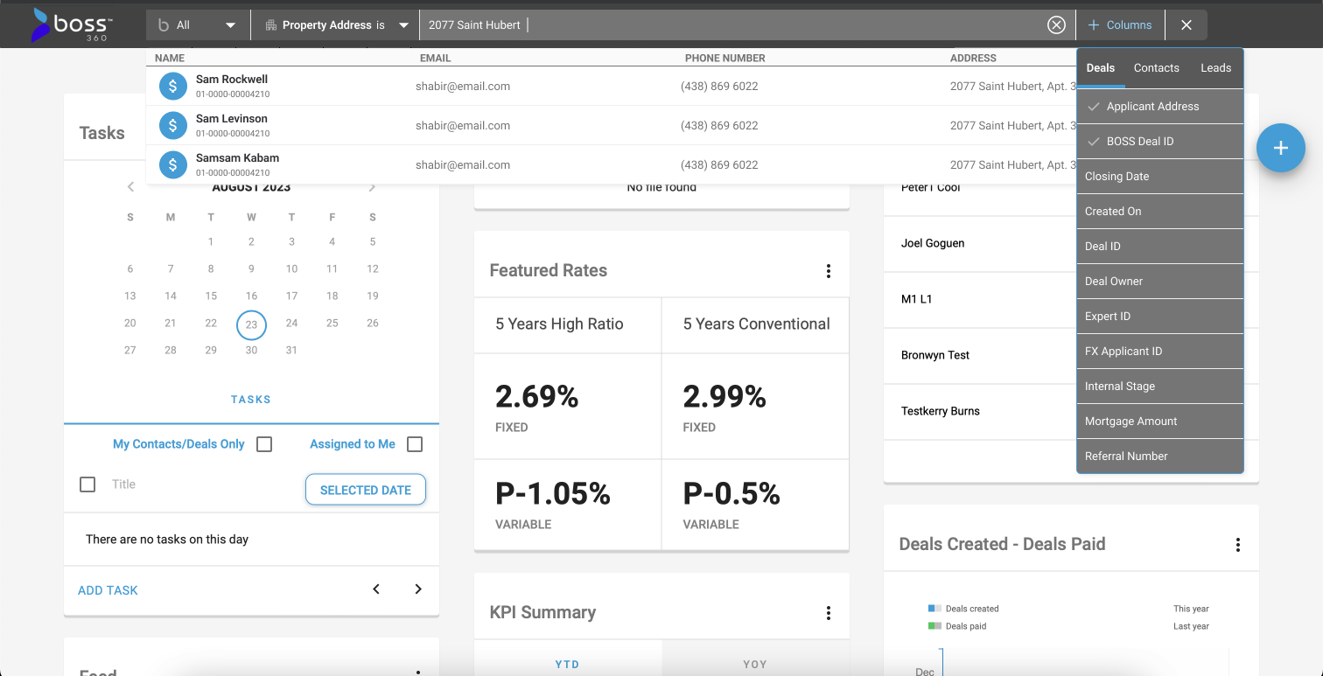The height and width of the screenshot is (676, 1323).
Task: Click dollar icon beside Sam Levinson
Action: tap(173, 125)
